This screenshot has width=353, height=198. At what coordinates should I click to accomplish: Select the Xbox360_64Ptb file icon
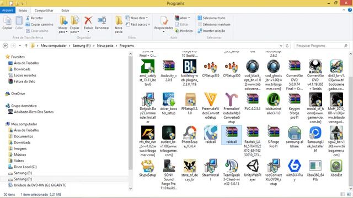tap(315, 166)
